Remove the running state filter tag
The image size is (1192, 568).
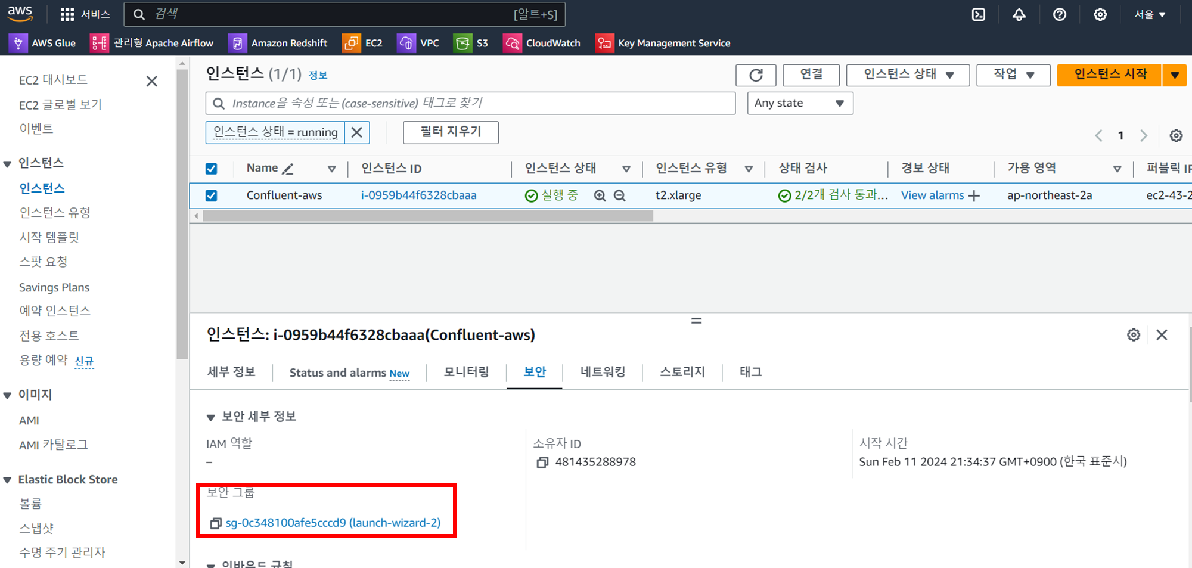pyautogui.click(x=357, y=132)
